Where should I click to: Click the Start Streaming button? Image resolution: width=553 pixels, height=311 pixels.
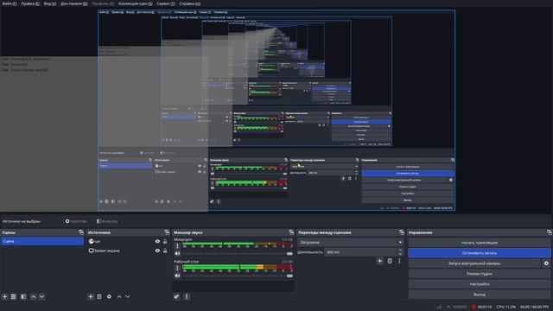pyautogui.click(x=480, y=243)
